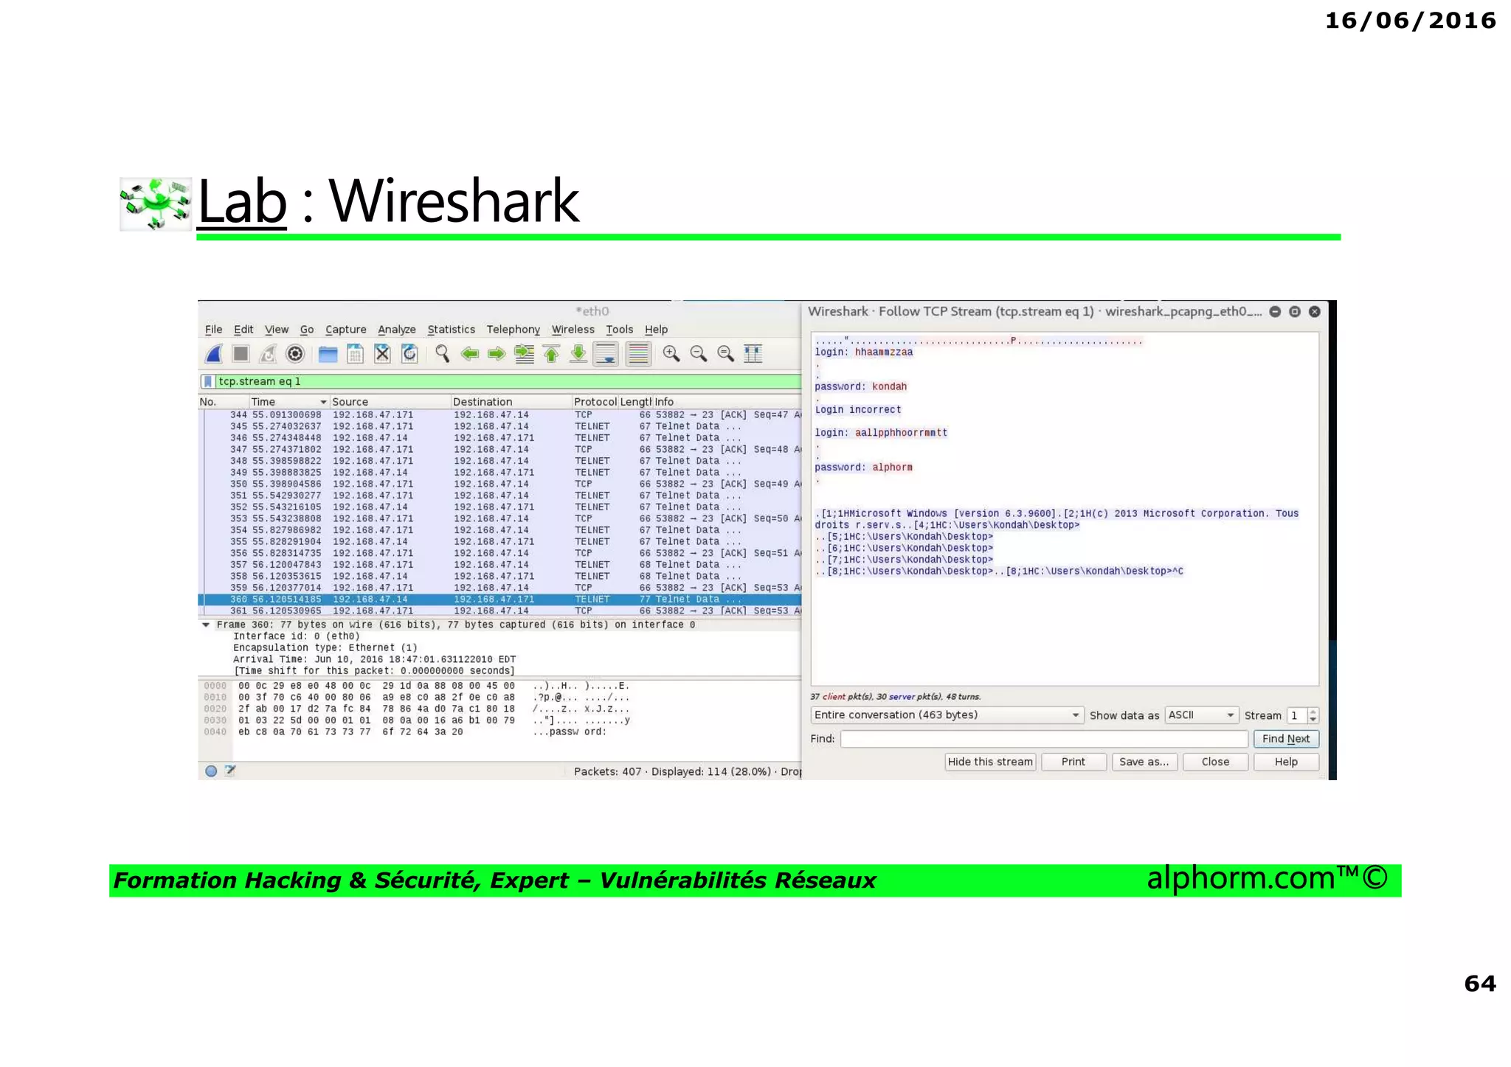This screenshot has width=1511, height=1067.
Task: Maximize the Follow TCP Stream window
Action: (x=1295, y=312)
